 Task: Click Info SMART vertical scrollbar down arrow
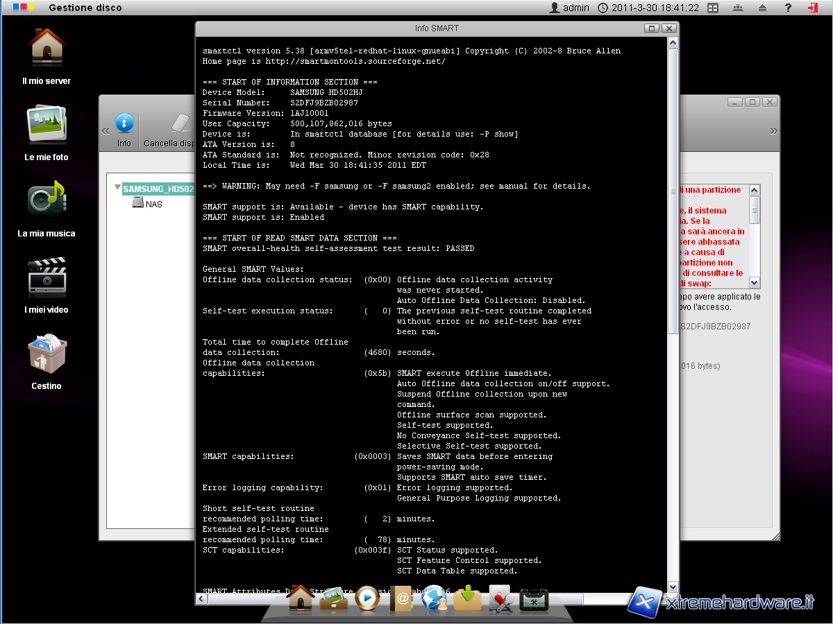coord(672,587)
